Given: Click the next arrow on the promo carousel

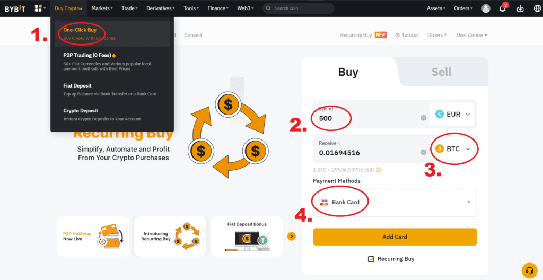Looking at the screenshot, I should click(x=291, y=236).
